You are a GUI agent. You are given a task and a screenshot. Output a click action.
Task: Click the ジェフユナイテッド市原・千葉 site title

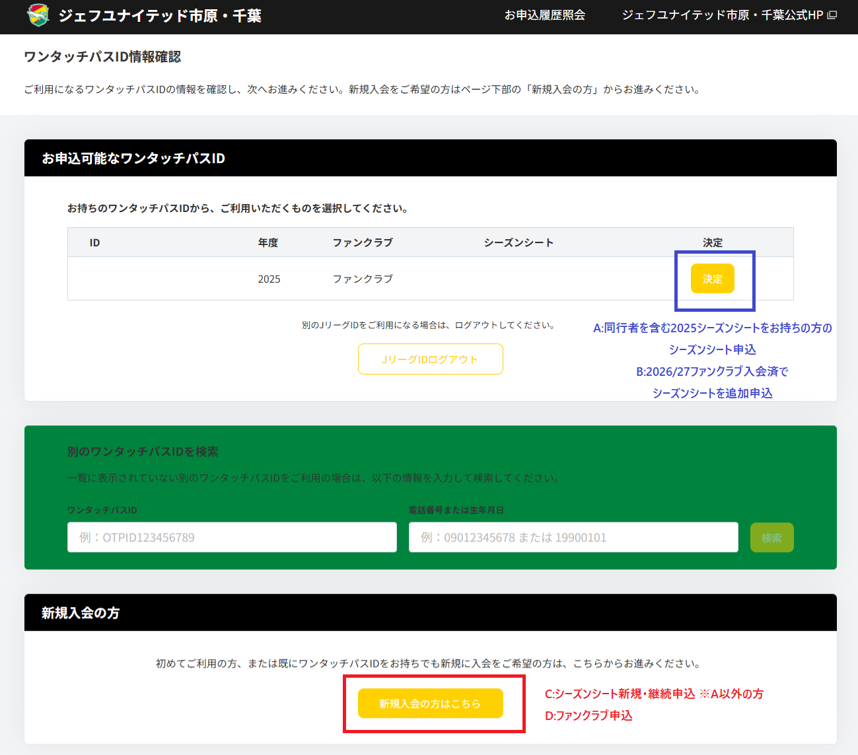pyautogui.click(x=160, y=16)
